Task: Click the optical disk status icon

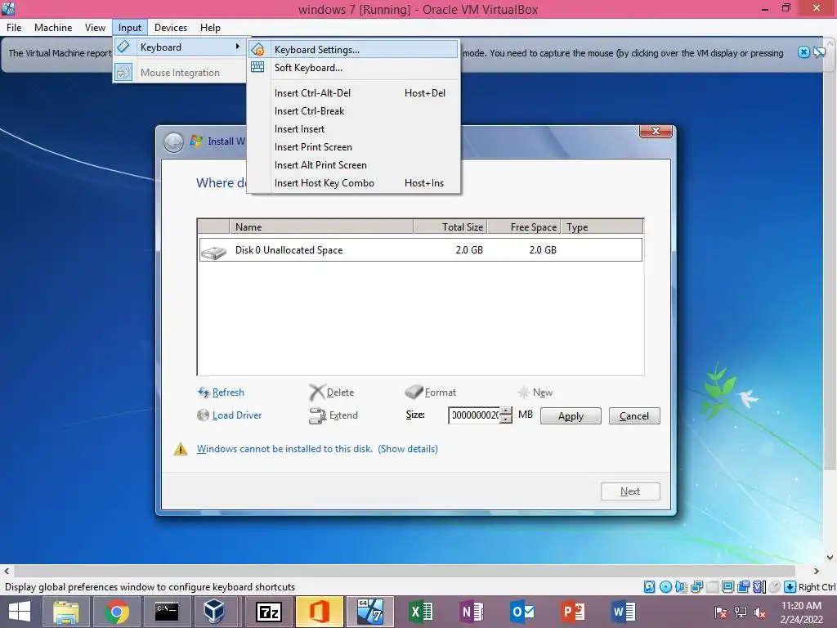Action: [x=665, y=587]
